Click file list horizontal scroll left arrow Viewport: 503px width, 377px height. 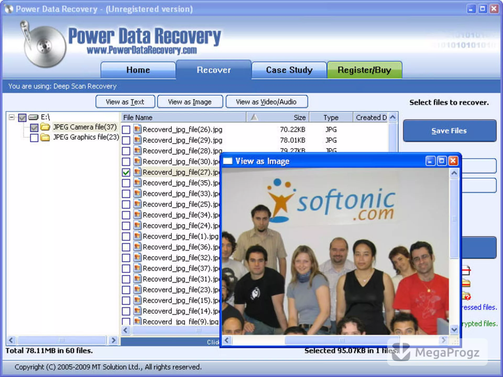tap(126, 330)
